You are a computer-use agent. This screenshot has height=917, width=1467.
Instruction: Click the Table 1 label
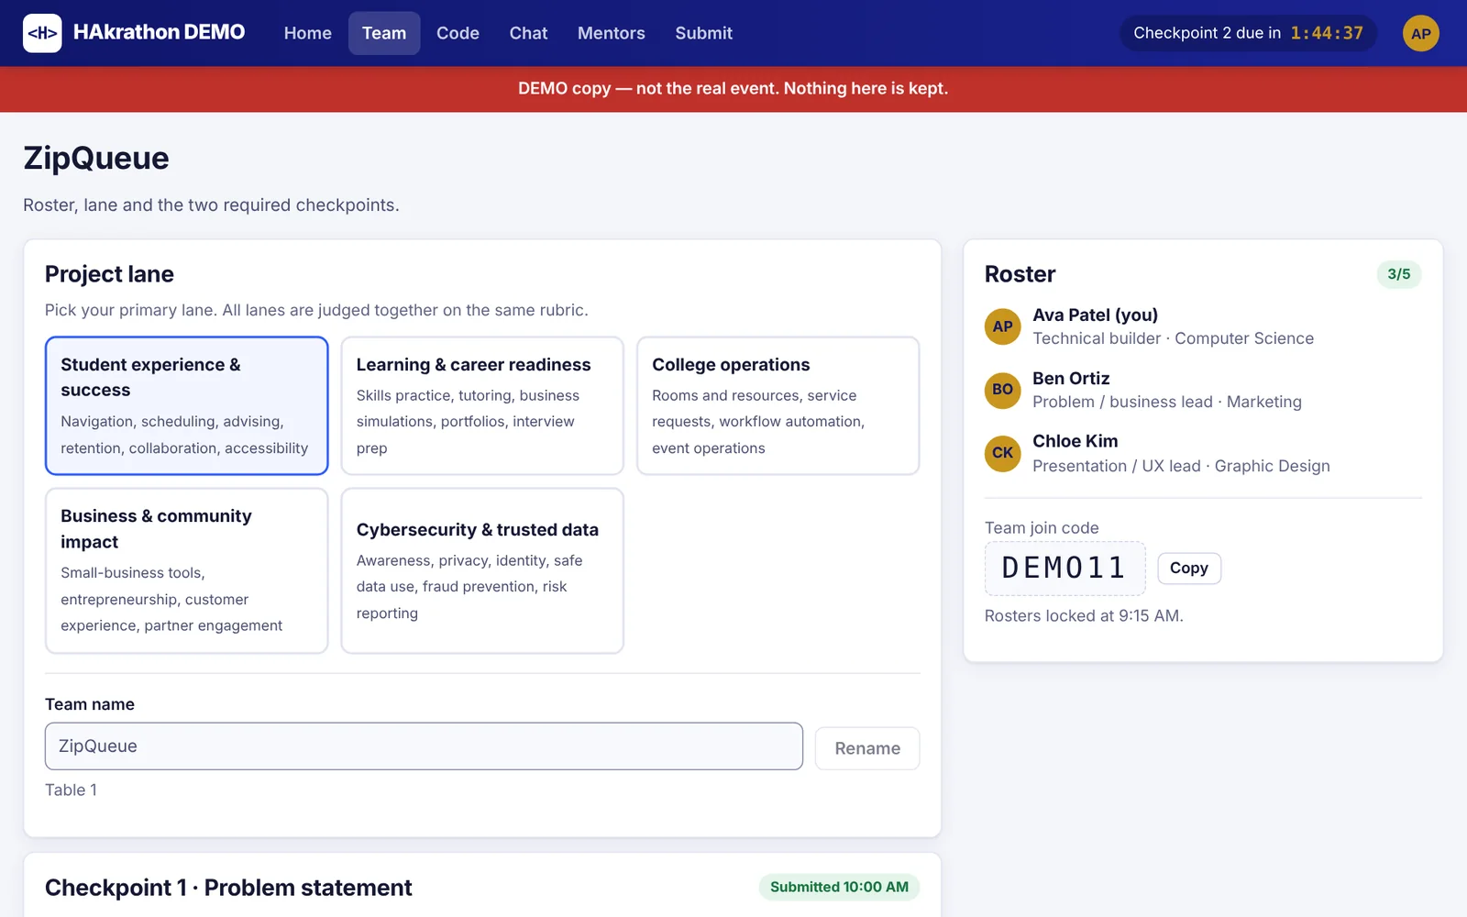tap(71, 790)
